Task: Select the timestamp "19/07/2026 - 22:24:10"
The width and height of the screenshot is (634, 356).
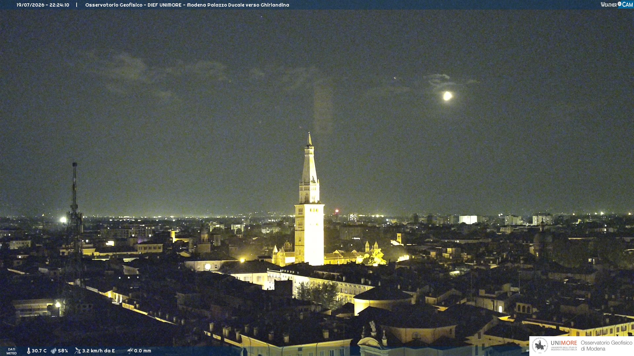Action: (43, 5)
